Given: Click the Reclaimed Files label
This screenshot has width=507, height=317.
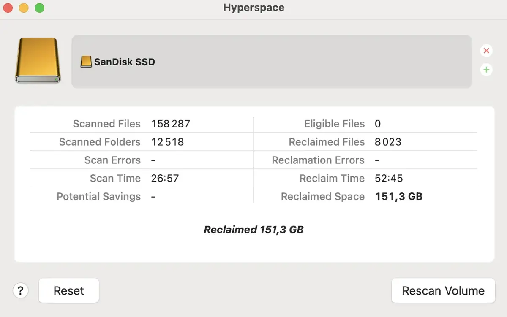Looking at the screenshot, I should tap(327, 142).
